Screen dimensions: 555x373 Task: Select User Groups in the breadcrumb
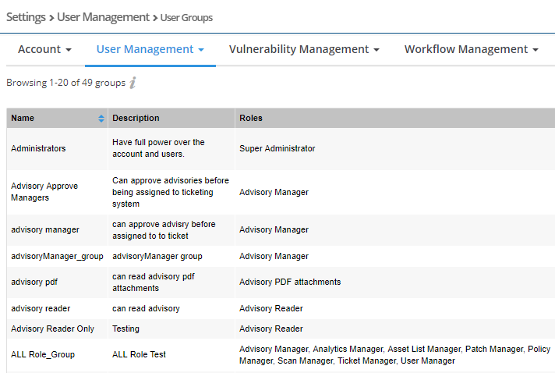(x=186, y=17)
